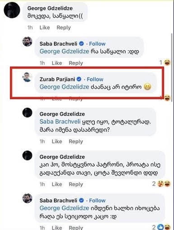Like George's long two-line comment
The height and width of the screenshot is (230, 174).
pos(57,184)
